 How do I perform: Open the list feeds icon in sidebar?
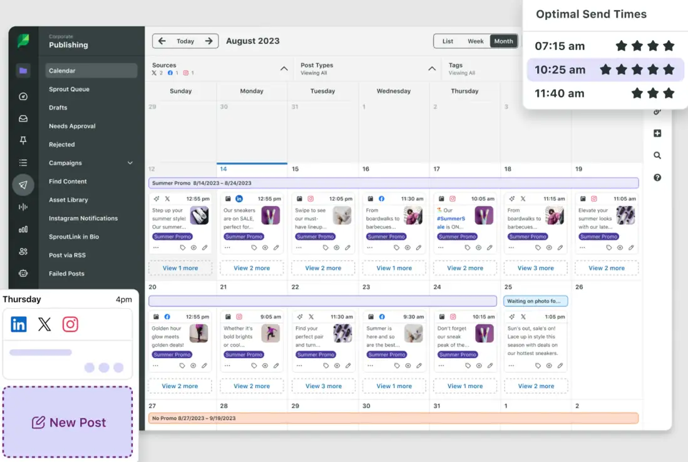[23, 163]
